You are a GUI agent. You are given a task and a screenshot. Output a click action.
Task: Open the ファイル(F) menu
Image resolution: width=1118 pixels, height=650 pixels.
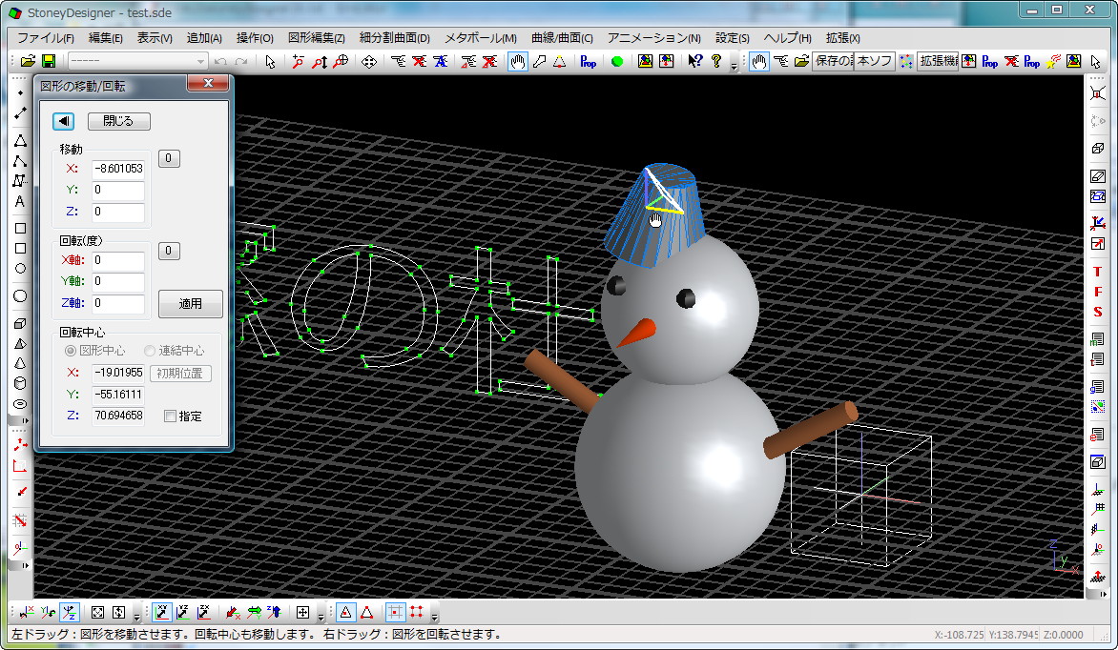tap(46, 38)
